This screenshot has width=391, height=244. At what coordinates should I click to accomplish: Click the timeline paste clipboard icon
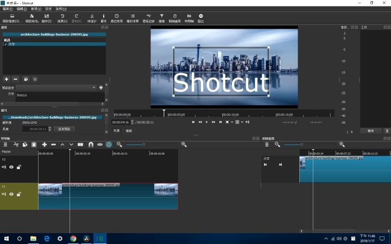pos(34,144)
